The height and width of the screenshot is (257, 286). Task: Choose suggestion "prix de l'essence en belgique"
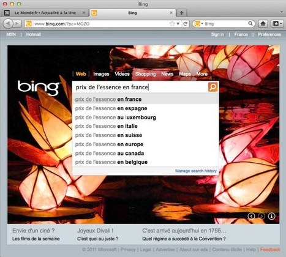tap(145, 162)
